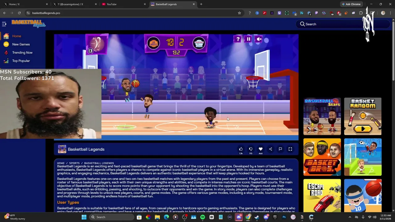Switch to the casamigotone X tab
Viewport: 395px width, 222px height.
[x=74, y=4]
